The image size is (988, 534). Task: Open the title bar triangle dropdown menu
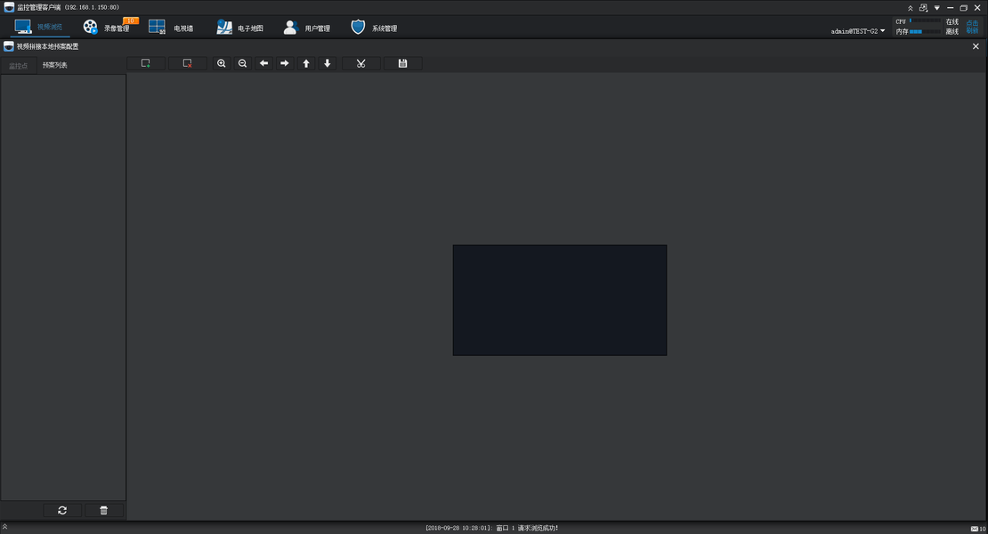click(937, 8)
